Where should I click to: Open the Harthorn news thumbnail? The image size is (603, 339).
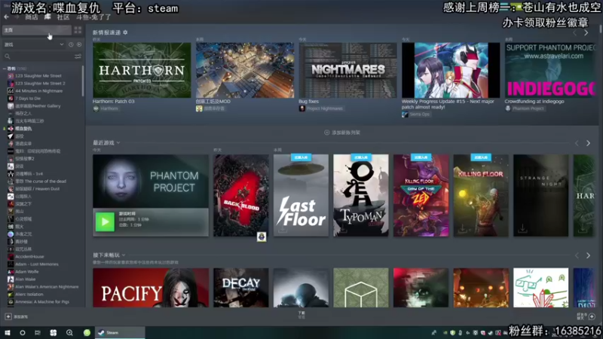tap(142, 70)
